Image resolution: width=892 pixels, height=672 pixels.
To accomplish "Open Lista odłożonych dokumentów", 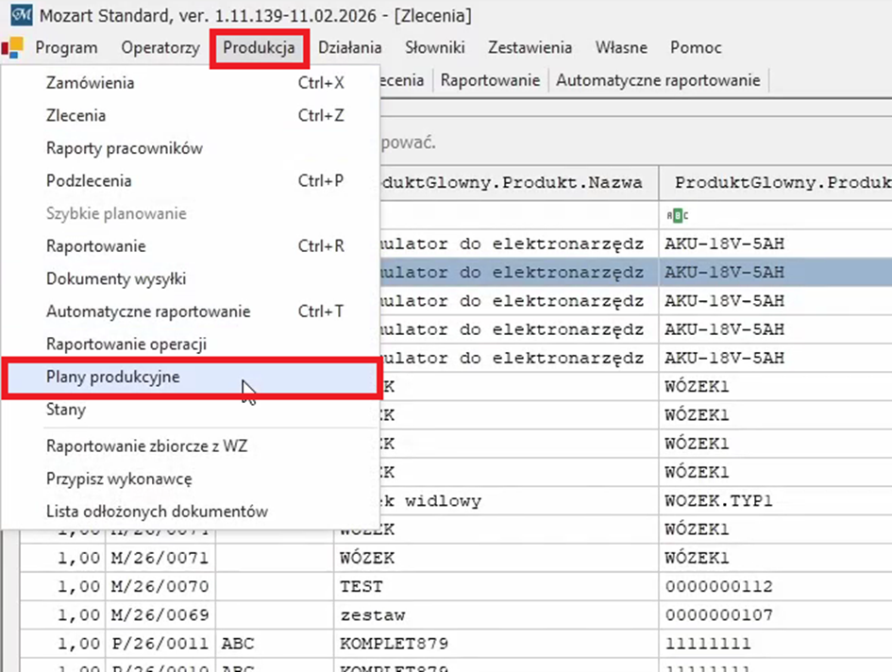I will tap(157, 512).
